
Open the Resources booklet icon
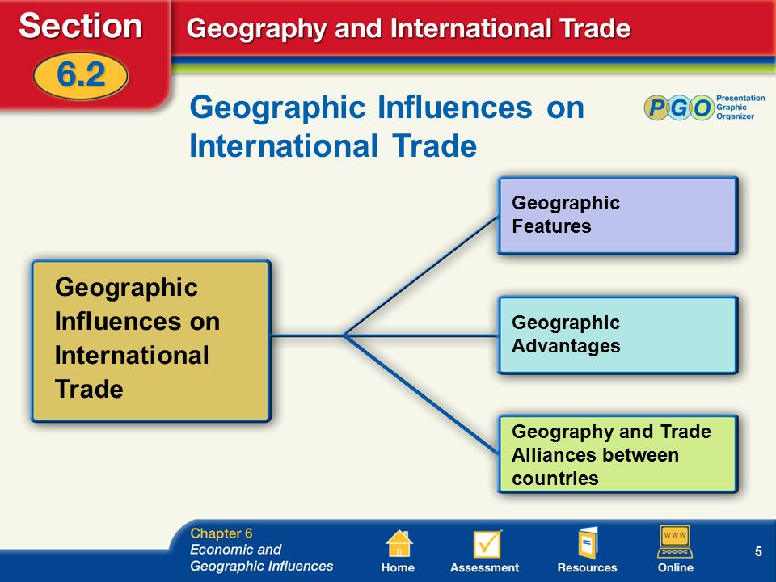[588, 543]
